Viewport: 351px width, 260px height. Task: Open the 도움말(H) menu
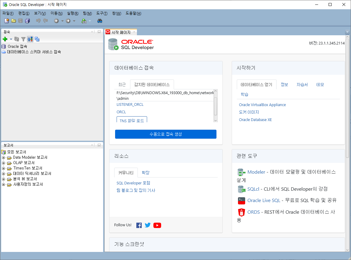tap(133, 13)
